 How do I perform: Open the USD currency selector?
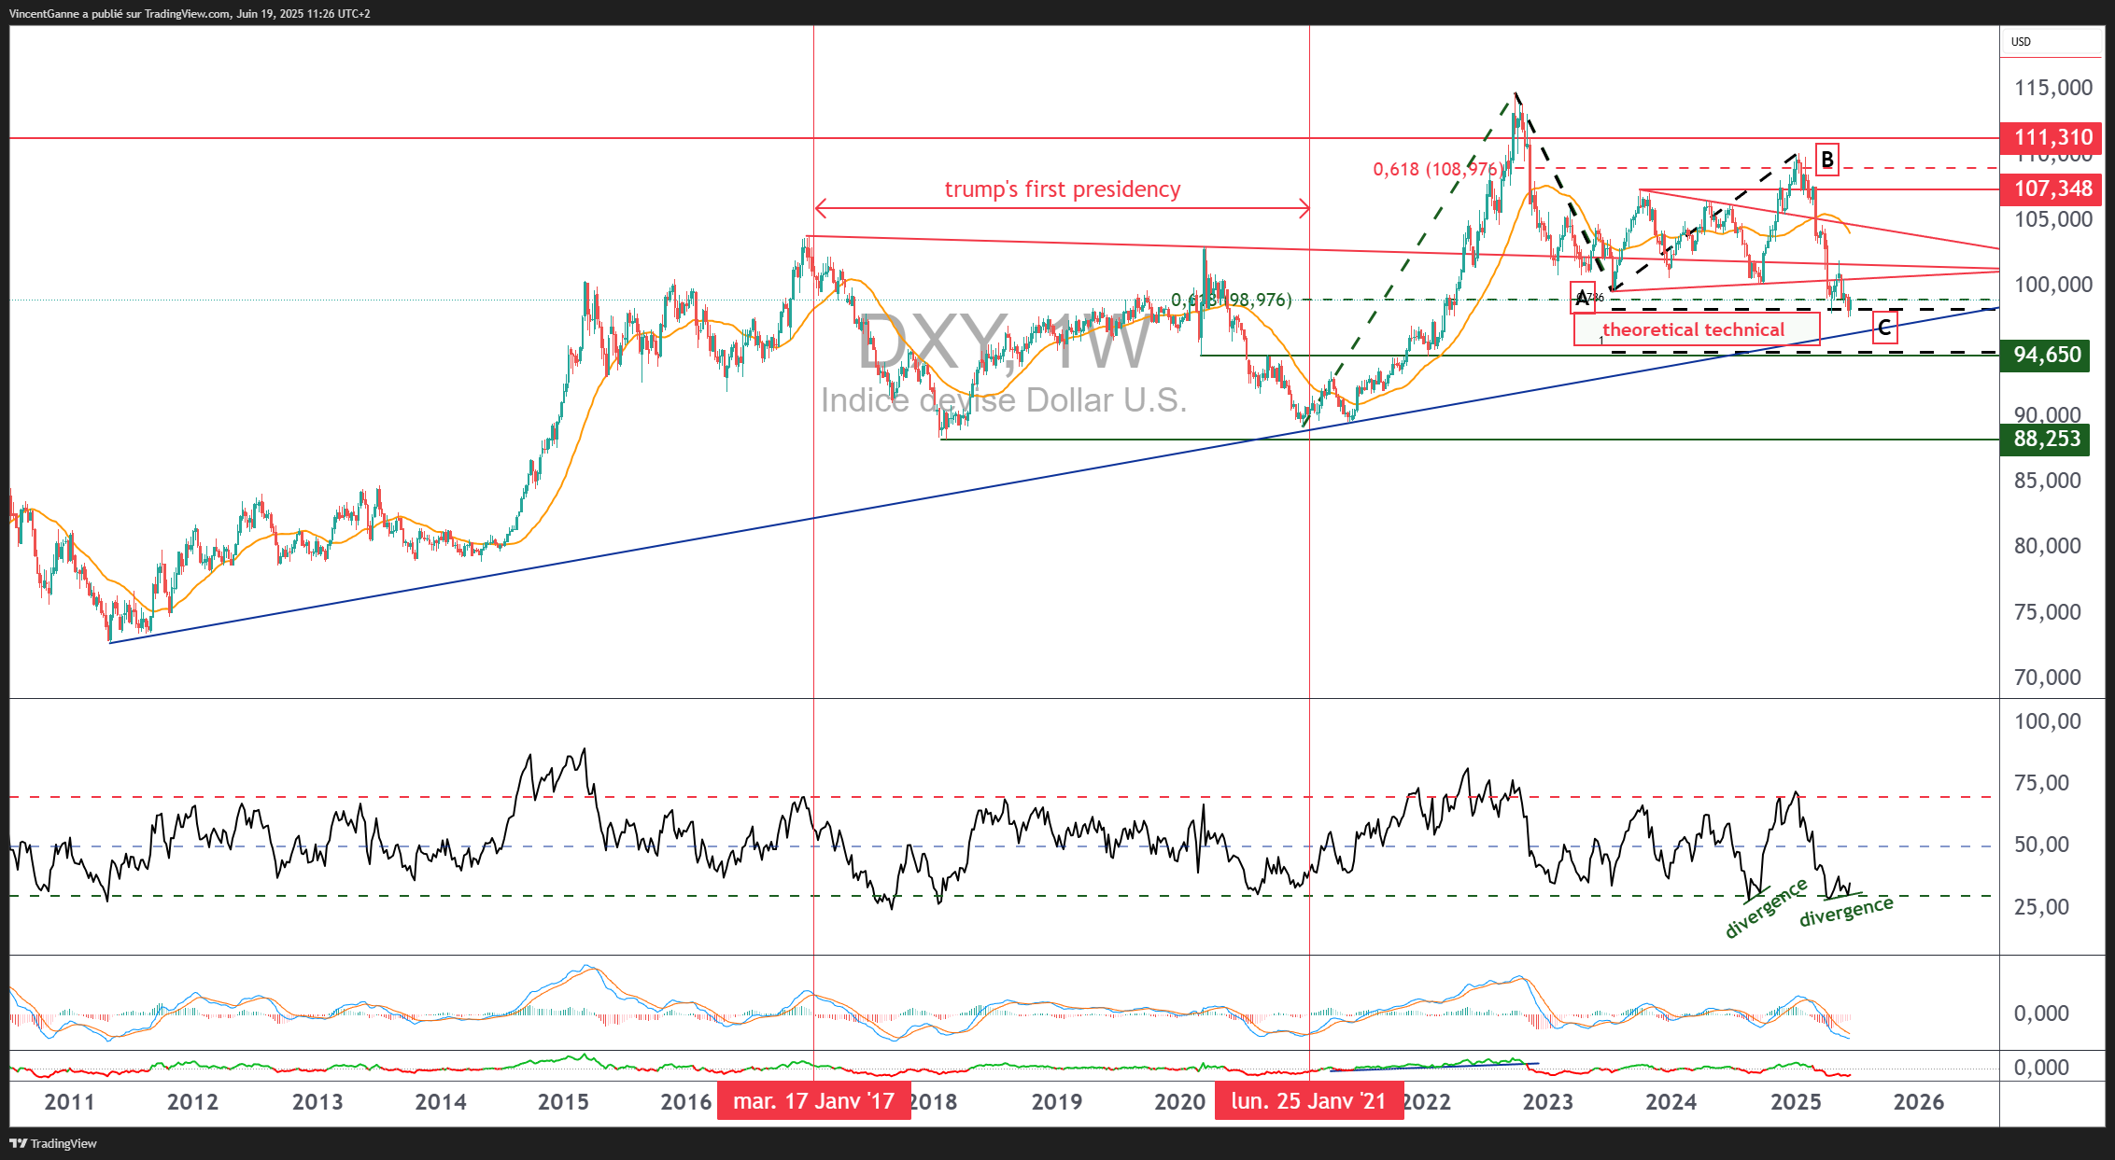pyautogui.click(x=2021, y=41)
